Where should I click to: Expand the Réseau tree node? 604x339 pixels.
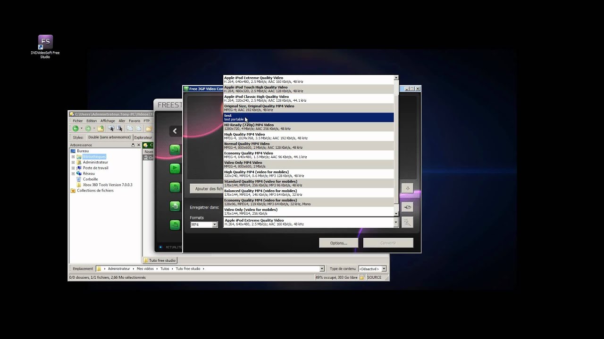73,174
